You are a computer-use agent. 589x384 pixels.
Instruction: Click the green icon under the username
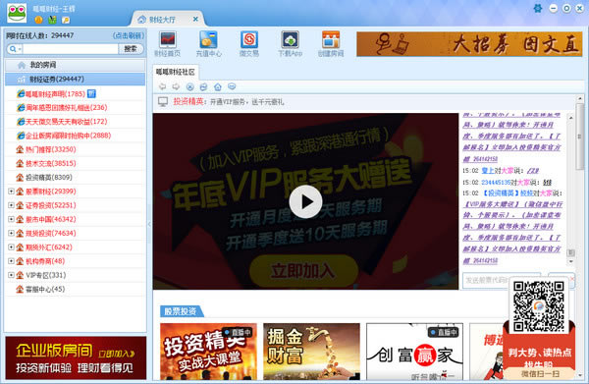pyautogui.click(x=52, y=20)
